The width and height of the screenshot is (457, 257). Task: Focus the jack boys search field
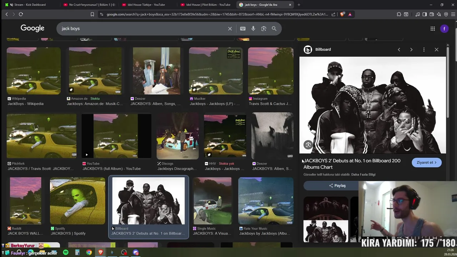[143, 29]
